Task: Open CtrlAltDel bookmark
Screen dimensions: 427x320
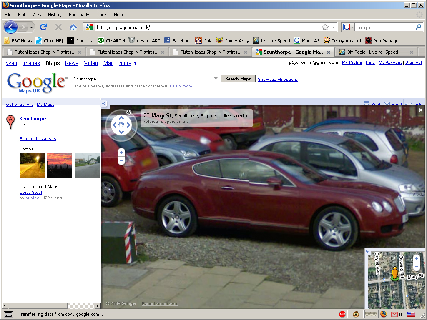Action: coord(111,41)
